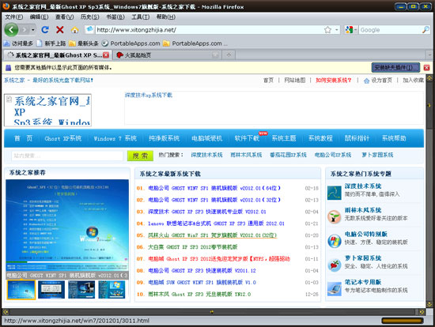435x327 pixels.
Task: Open the address bar history dropdown
Action: [336, 30]
